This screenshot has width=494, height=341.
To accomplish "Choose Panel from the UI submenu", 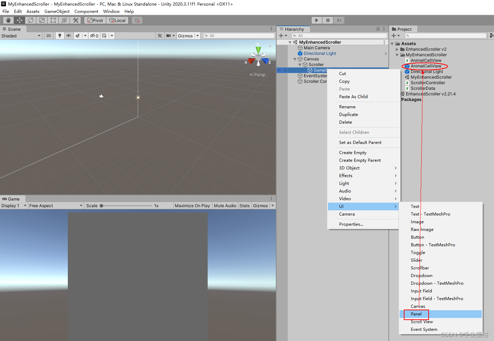I will coord(416,314).
